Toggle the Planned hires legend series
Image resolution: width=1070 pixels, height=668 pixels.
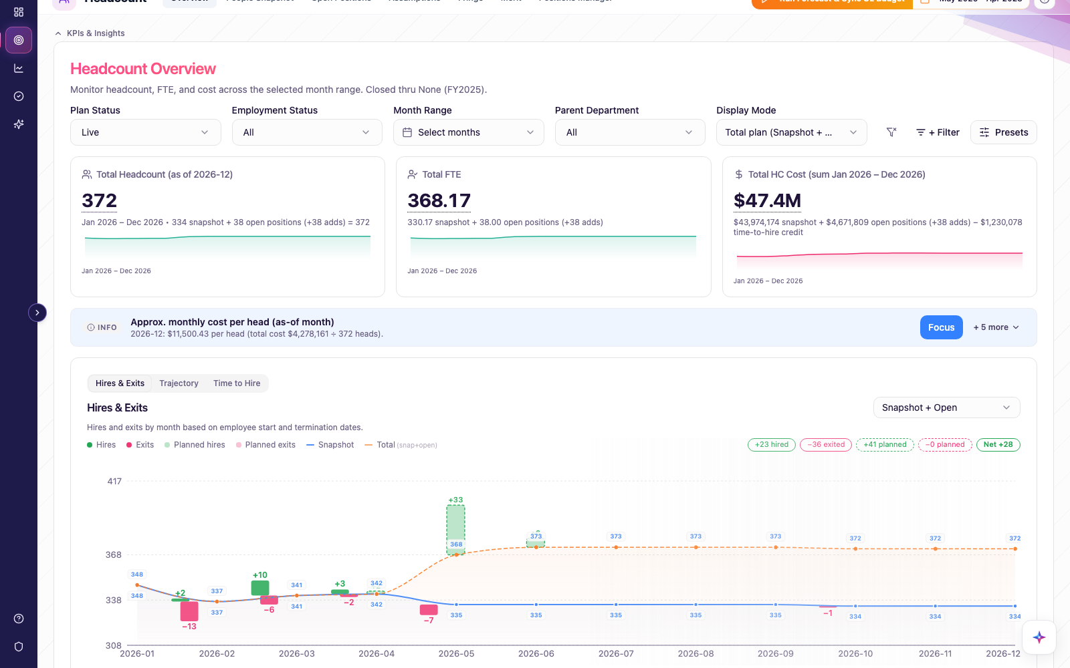(x=195, y=445)
